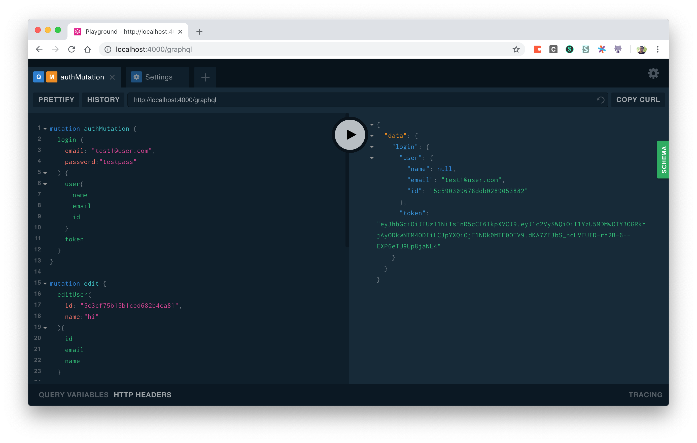Collapse mutation authMutation at line 1

[x=45, y=128]
